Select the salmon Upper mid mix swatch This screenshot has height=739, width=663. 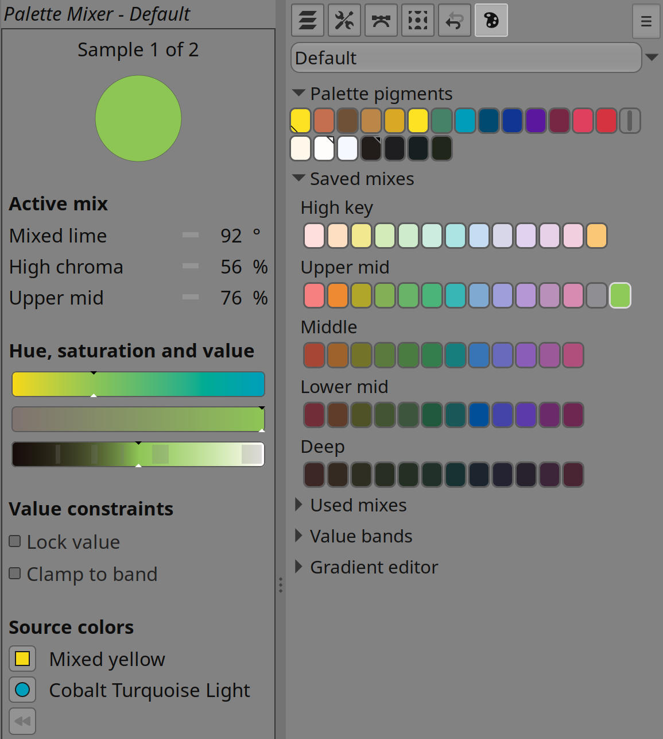[314, 295]
